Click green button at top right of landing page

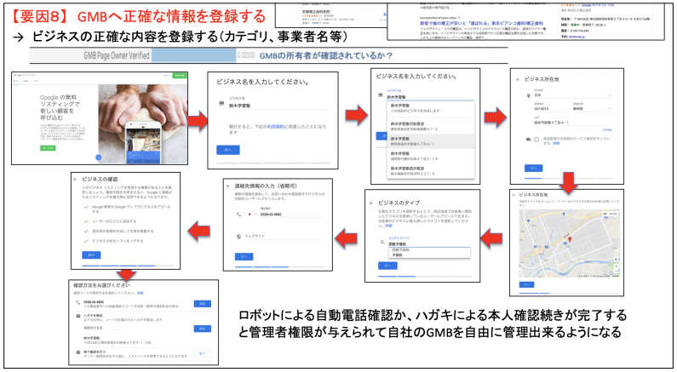pos(180,76)
